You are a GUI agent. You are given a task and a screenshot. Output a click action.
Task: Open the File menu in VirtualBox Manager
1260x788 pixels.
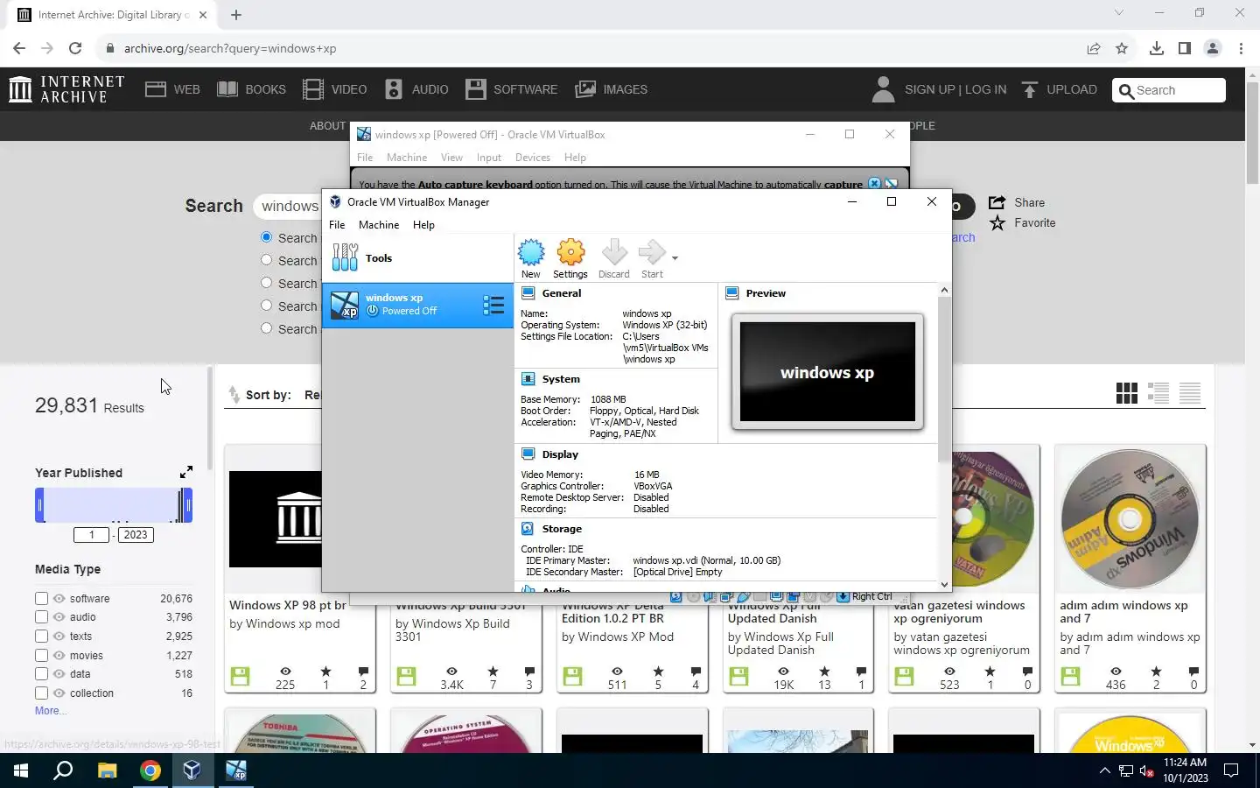(337, 225)
